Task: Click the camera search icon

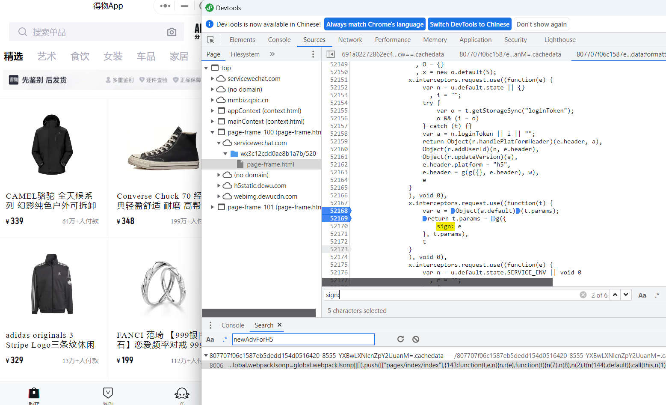Action: click(172, 32)
